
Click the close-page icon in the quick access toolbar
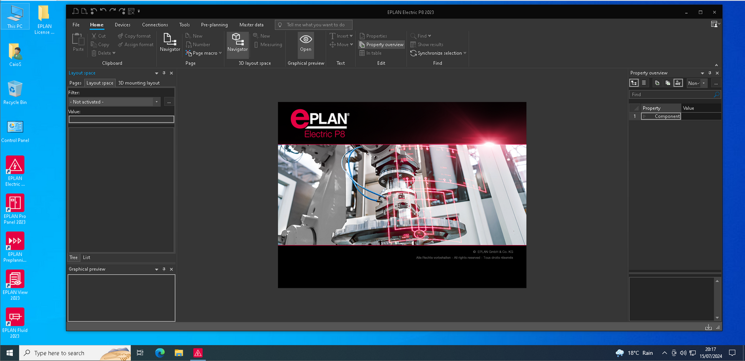pos(131,11)
